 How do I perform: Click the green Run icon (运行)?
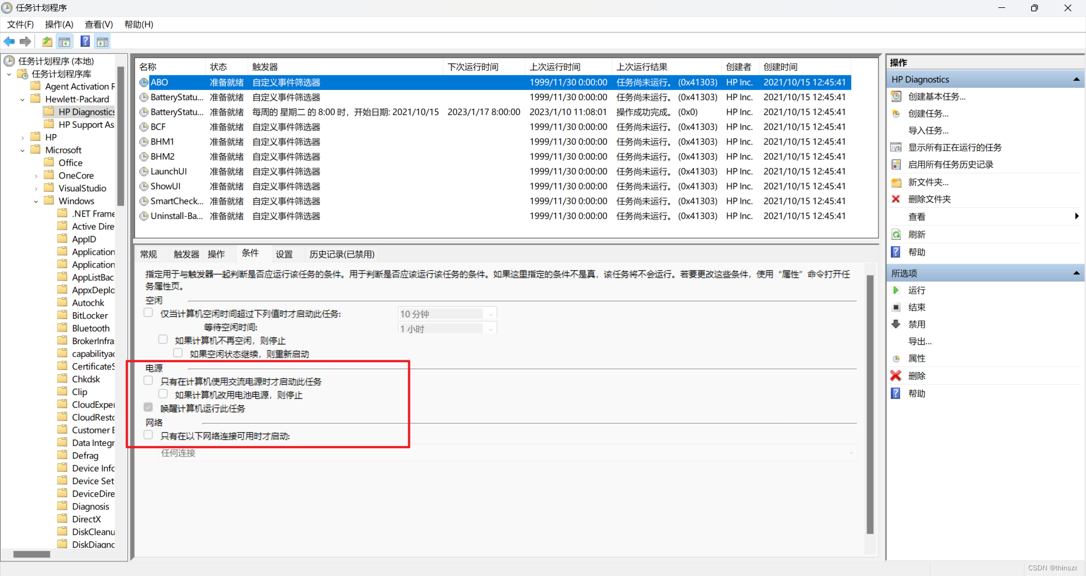896,290
